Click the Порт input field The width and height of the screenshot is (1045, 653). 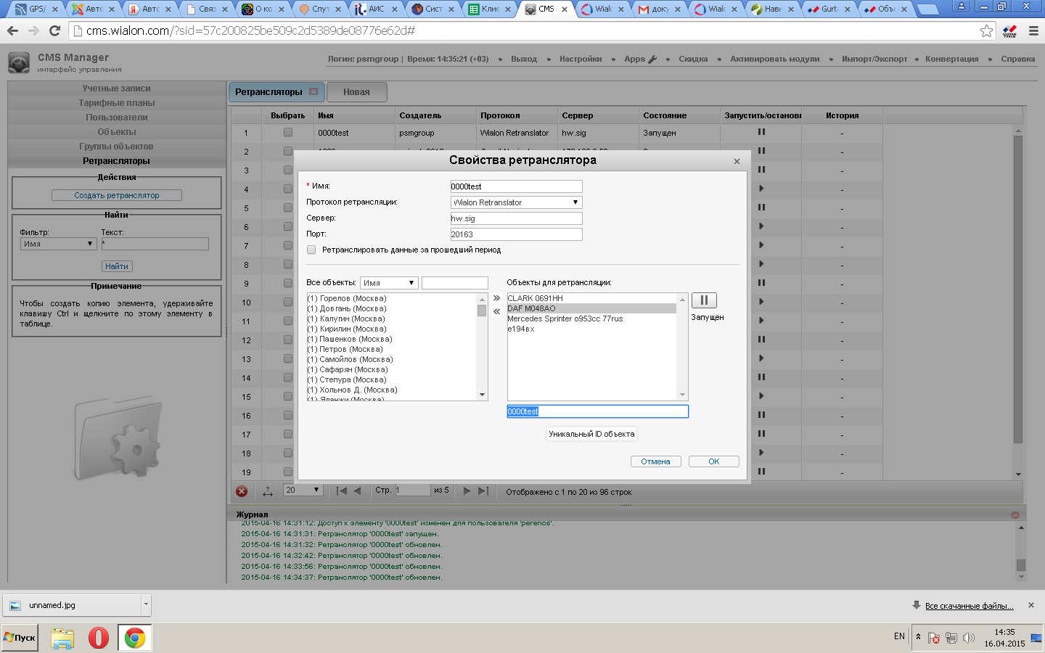tap(516, 234)
